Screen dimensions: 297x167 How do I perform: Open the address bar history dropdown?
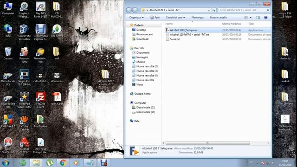pos(209,10)
